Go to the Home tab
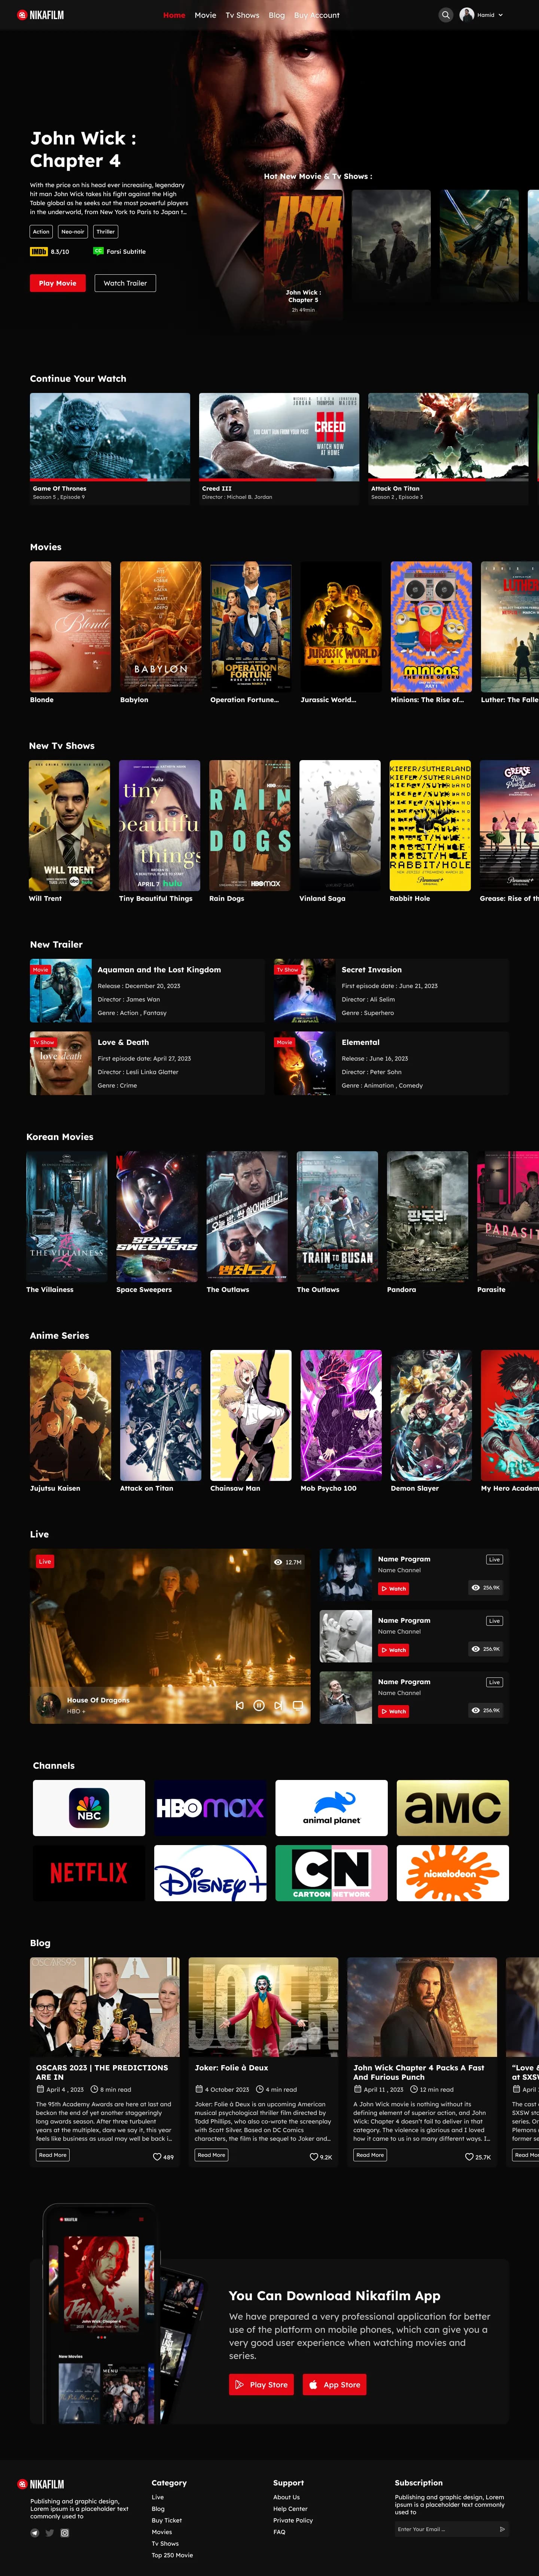Screen dimensions: 539x2576 174,15
